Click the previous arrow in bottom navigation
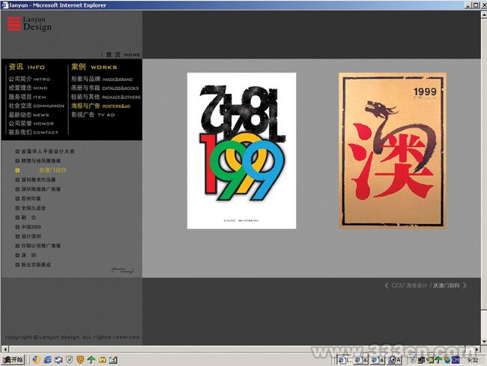 pos(387,286)
